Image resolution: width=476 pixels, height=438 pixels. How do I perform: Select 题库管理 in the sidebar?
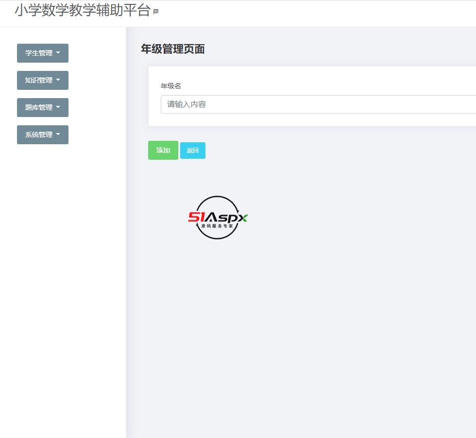[x=39, y=107]
